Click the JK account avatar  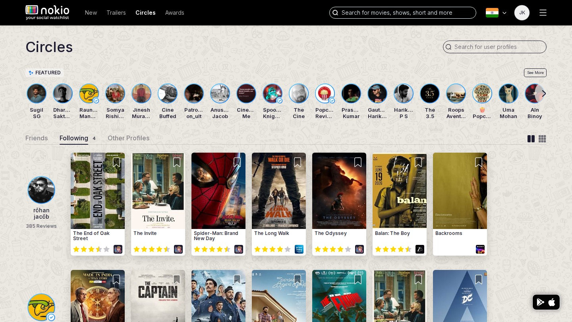pos(522,13)
